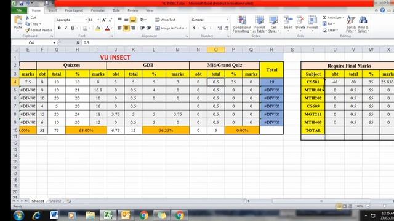Screen dimensions: 394x221
Task: Click the decrease decimal icon
Action: click(x=227, y=28)
